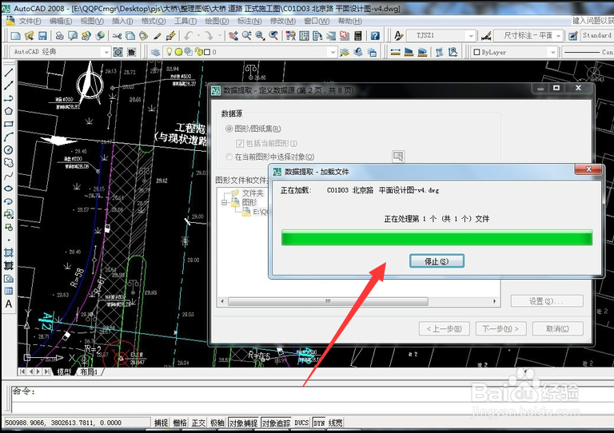
Task: Open the 文件(F) menu
Action: (x=30, y=21)
